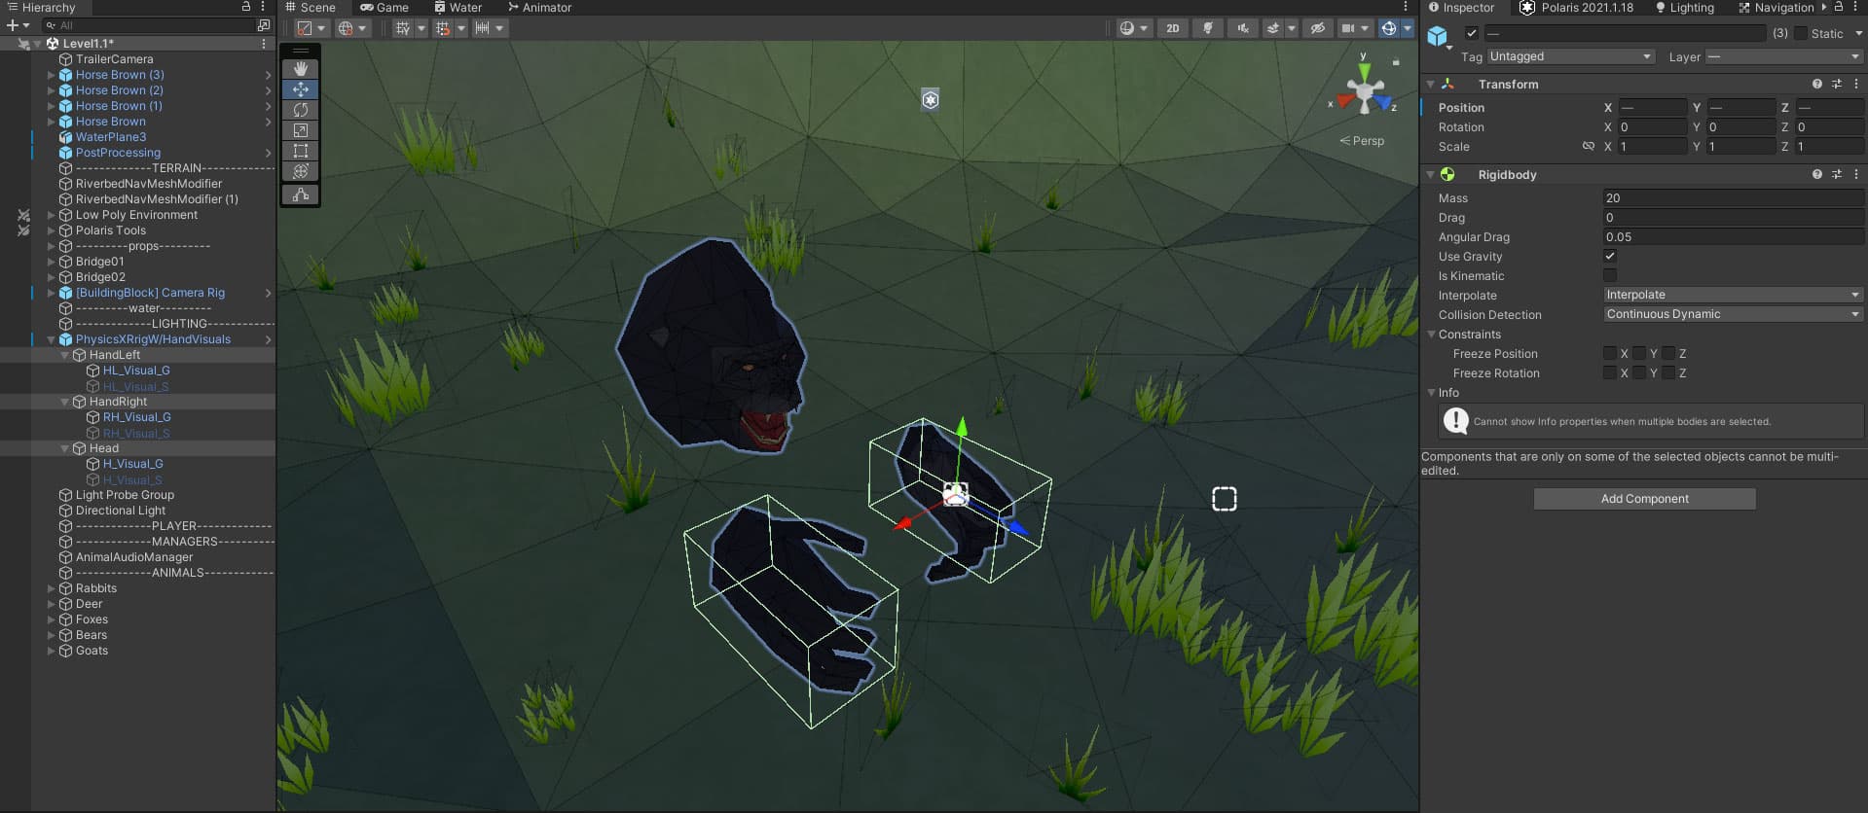Select the Hand view tool
The image size is (1868, 813).
[x=301, y=69]
